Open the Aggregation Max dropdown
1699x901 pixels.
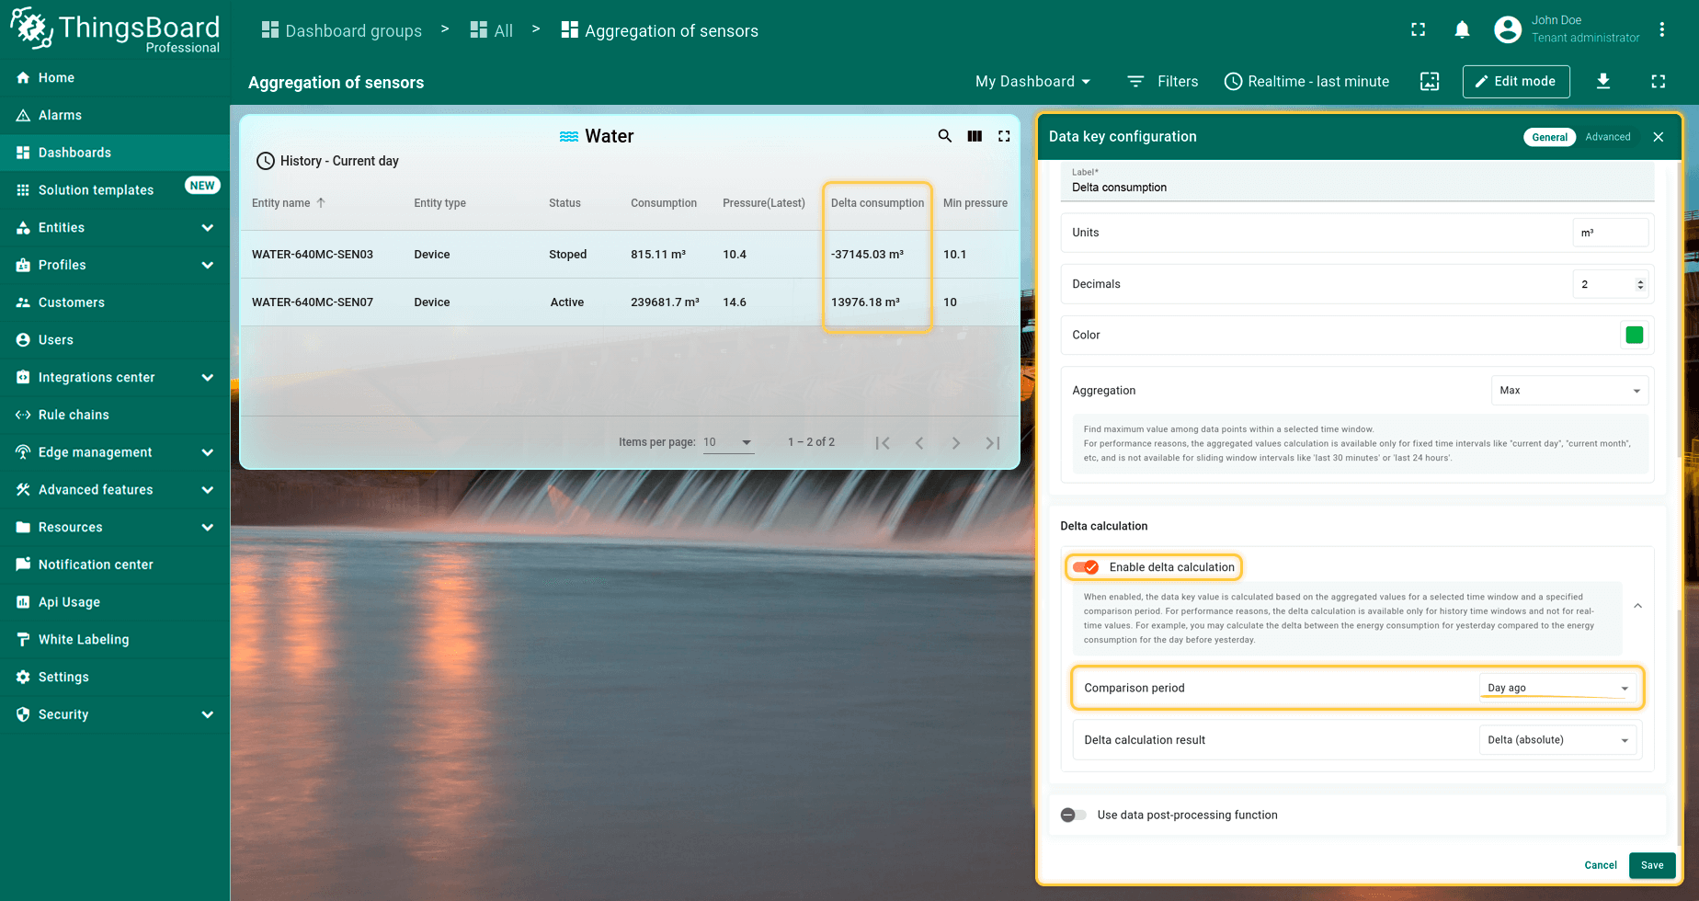[1568, 391]
